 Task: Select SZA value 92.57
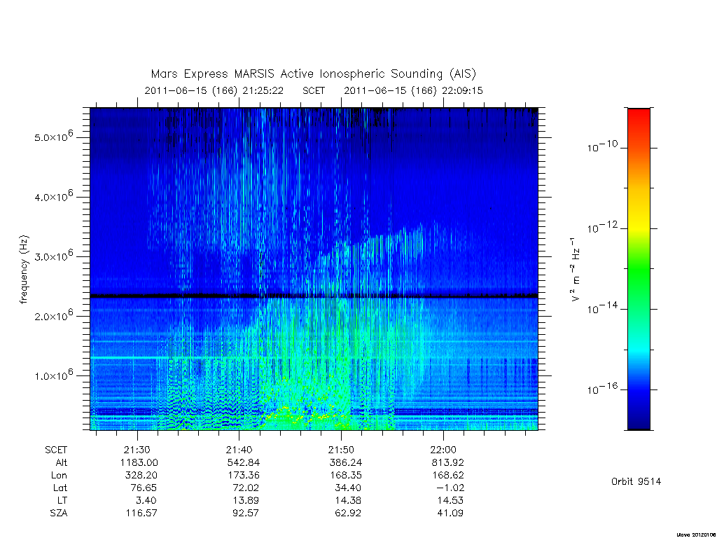[x=246, y=513]
